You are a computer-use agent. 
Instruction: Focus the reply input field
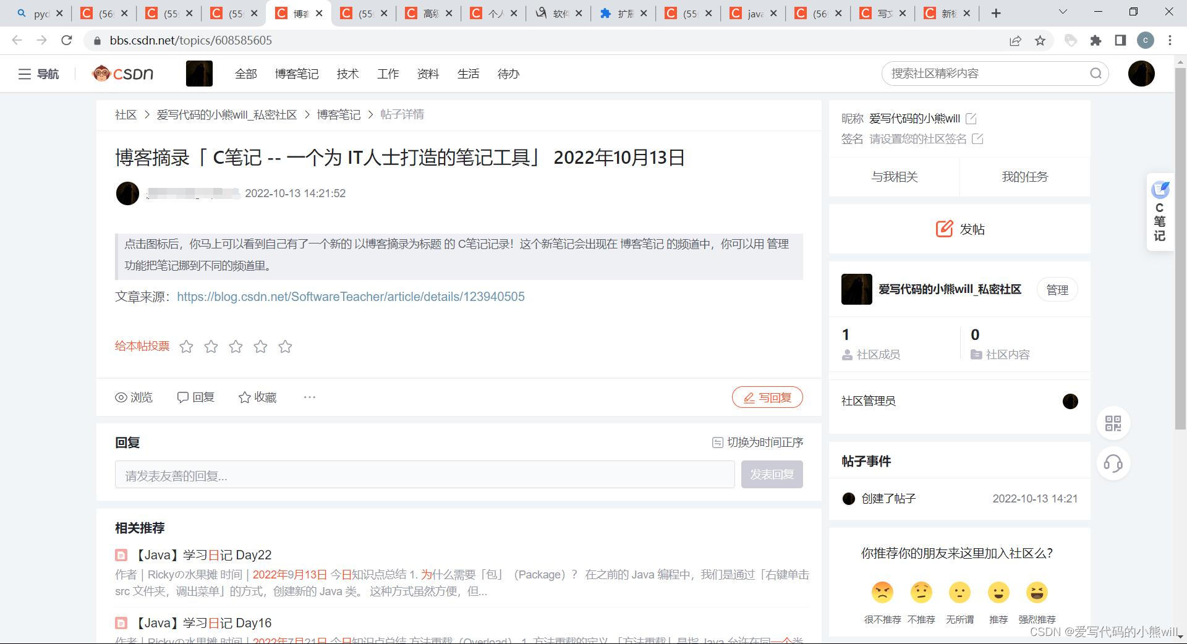425,475
